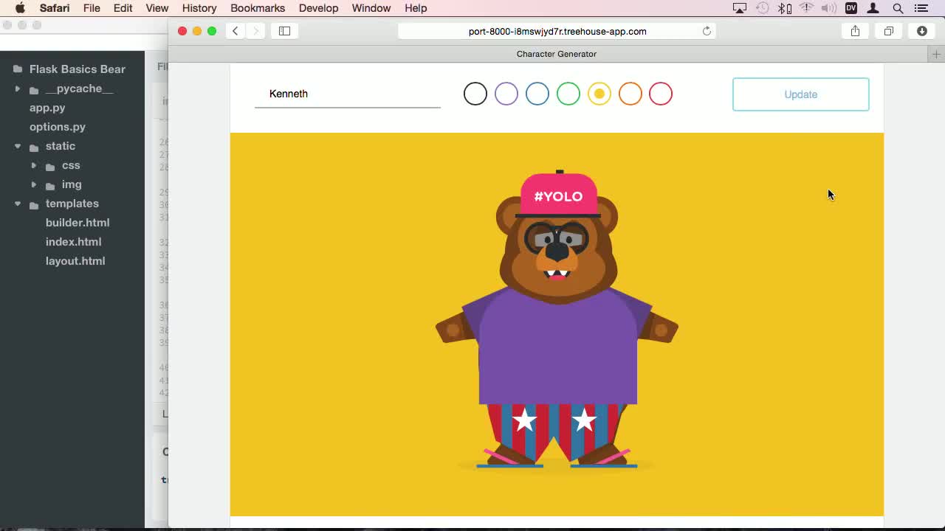Screen dimensions: 945x531
Task: Expand the css folder
Action: (x=34, y=165)
